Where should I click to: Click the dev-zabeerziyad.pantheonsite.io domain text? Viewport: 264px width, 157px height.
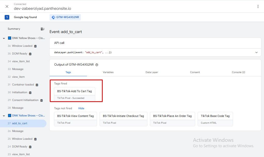pos(42,9)
